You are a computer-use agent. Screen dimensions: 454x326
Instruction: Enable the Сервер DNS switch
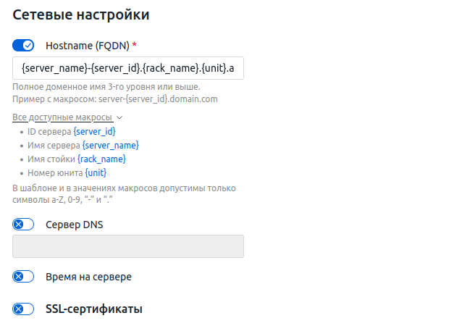tap(23, 225)
